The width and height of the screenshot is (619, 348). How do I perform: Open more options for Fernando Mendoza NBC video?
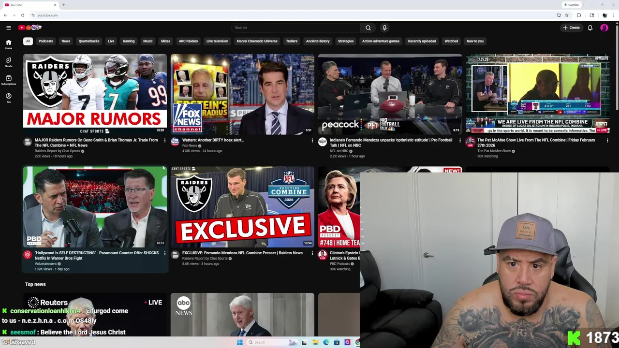coord(460,141)
